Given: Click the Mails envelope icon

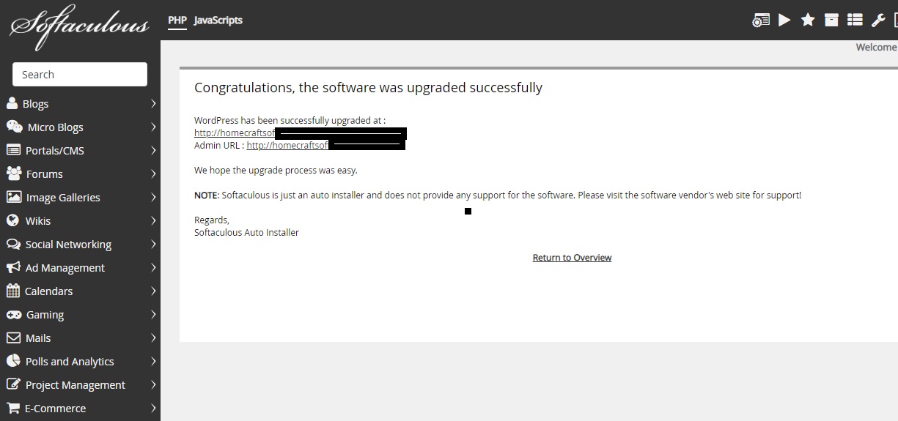Looking at the screenshot, I should click(x=13, y=338).
